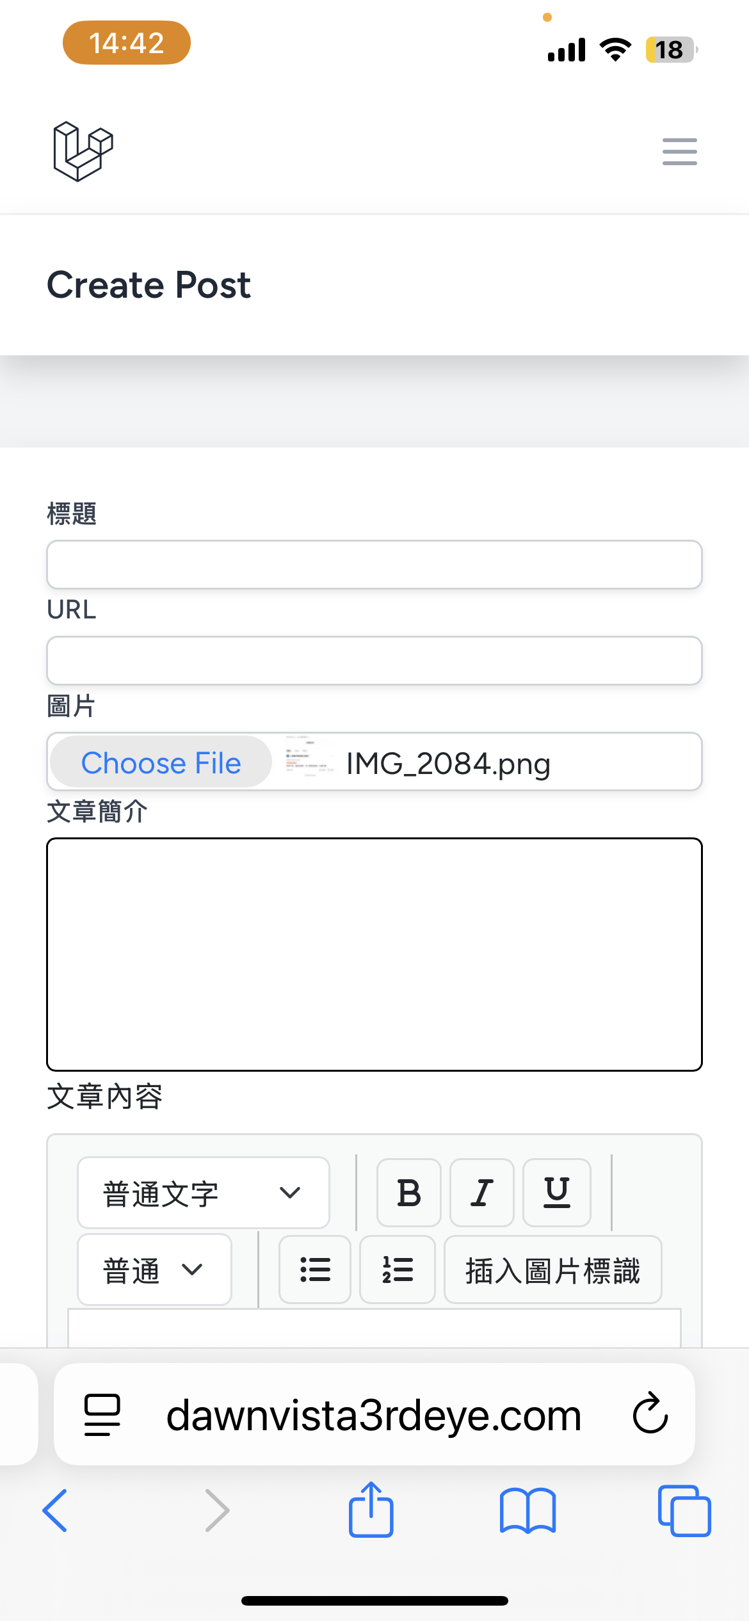The height and width of the screenshot is (1621, 749).
Task: Show the open Safari tabs overview
Action: coord(684,1511)
